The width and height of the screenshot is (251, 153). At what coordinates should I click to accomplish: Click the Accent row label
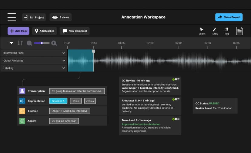[32, 121]
